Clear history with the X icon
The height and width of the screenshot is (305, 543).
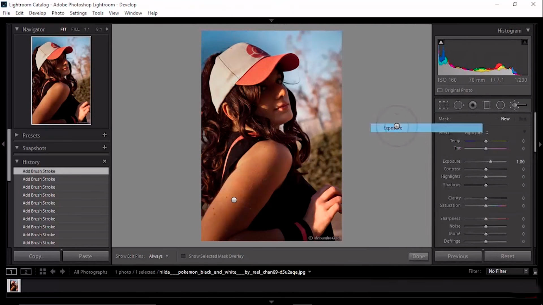pos(105,161)
